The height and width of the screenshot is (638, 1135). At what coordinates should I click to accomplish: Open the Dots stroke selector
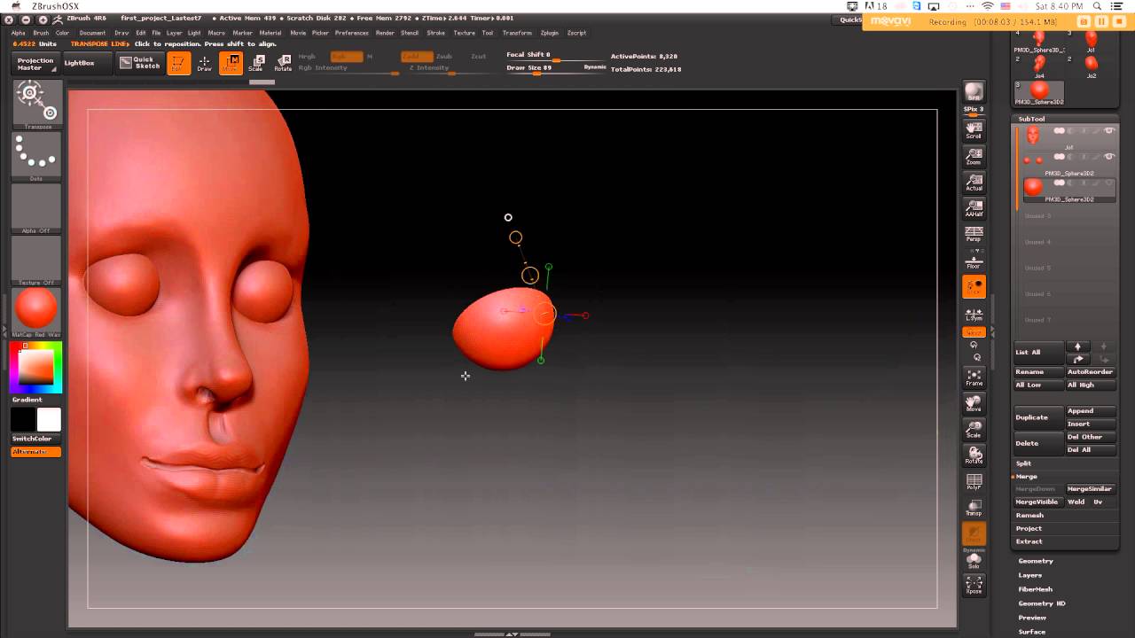coord(36,156)
